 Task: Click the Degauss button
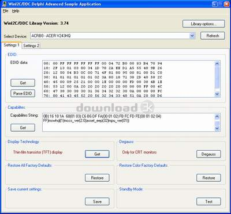208,154
